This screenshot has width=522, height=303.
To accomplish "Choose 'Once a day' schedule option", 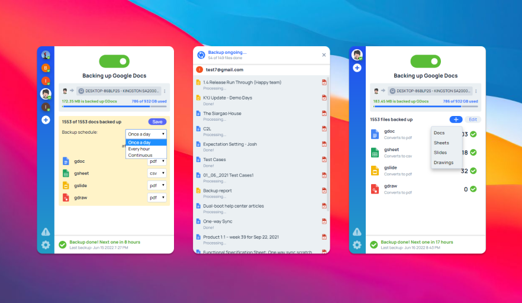I will pyautogui.click(x=146, y=143).
